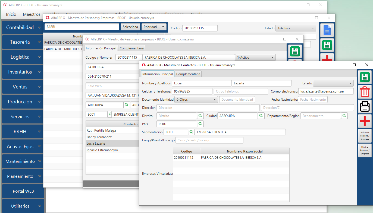Click search icon beside Ciudad AREQUIPA field
373x213 pixels.
pos(261,116)
